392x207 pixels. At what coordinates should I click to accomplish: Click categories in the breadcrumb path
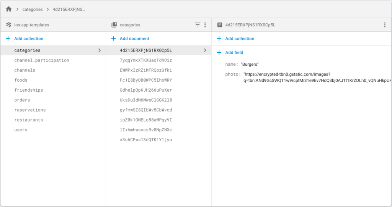pyautogui.click(x=33, y=9)
